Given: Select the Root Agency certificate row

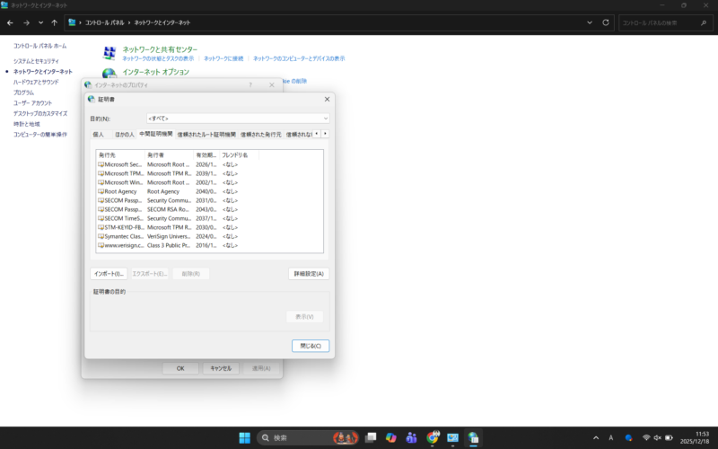Looking at the screenshot, I should coord(120,191).
